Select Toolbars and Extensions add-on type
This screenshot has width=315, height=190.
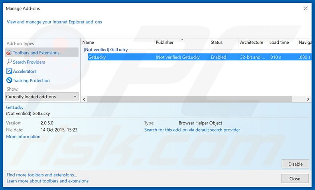click(x=42, y=52)
